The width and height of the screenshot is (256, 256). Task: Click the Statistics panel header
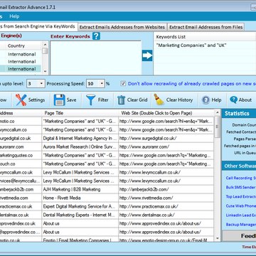click(x=239, y=114)
